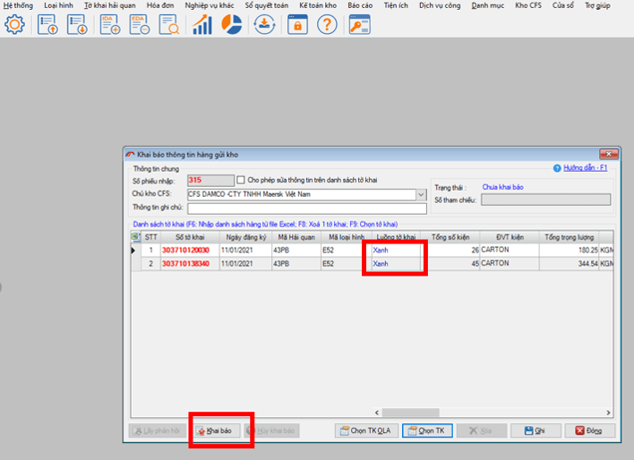Open the Báo cáo menu
This screenshot has width=634, height=460.
(360, 5)
